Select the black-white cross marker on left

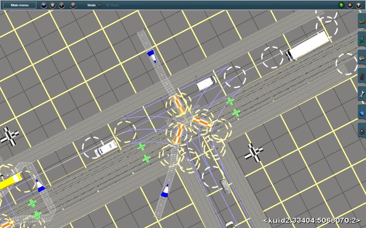pos(10,136)
